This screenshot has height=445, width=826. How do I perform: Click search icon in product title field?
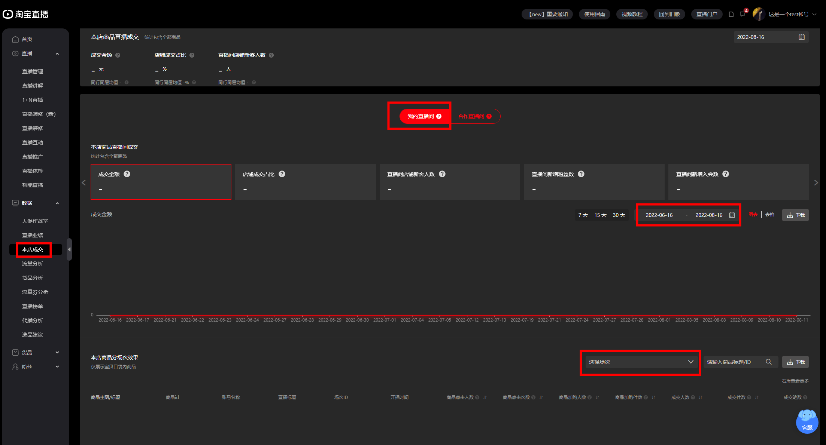pos(769,362)
